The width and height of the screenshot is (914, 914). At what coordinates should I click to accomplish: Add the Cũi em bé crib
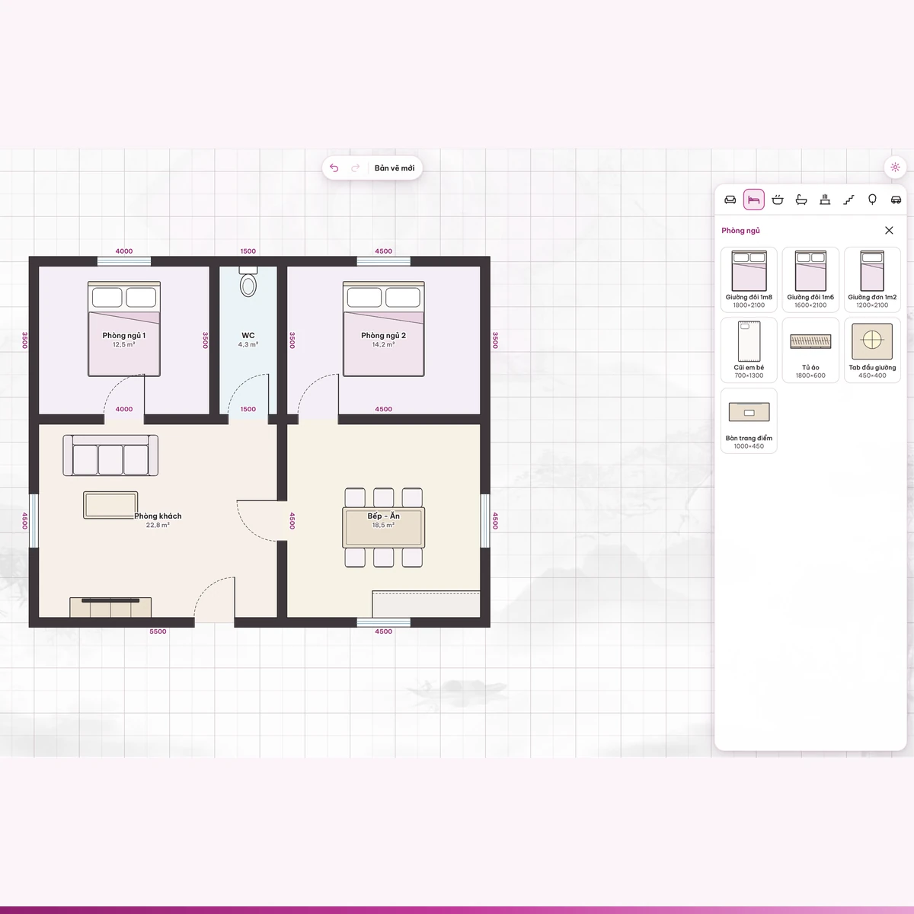pos(749,350)
